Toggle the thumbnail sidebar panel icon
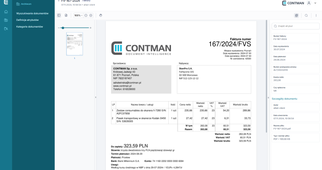This screenshot has height=170, width=322. 59,15
